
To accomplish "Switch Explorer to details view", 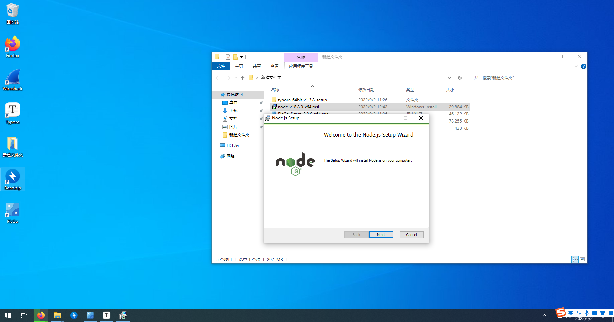I will point(575,259).
